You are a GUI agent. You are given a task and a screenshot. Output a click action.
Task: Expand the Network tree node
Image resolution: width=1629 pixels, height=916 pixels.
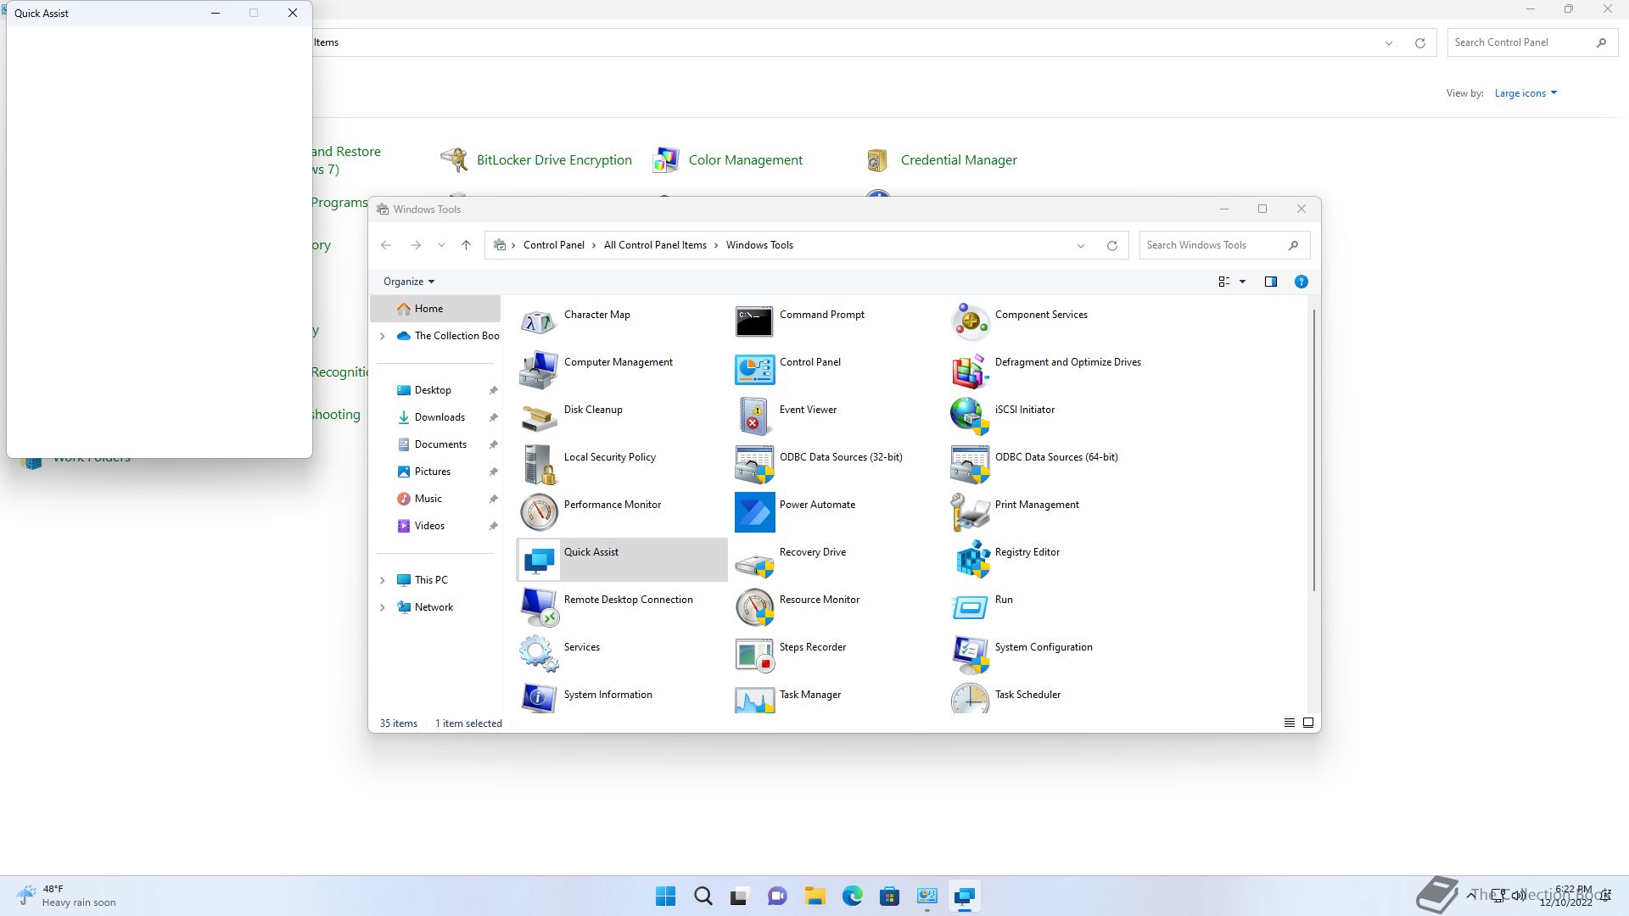(382, 607)
